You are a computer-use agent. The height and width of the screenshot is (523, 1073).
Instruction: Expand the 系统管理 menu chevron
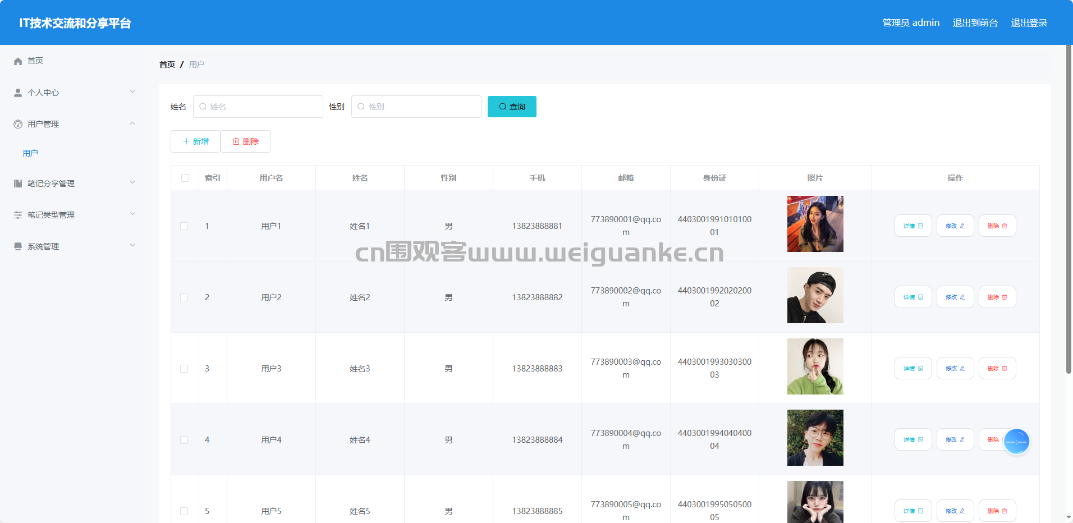[132, 246]
